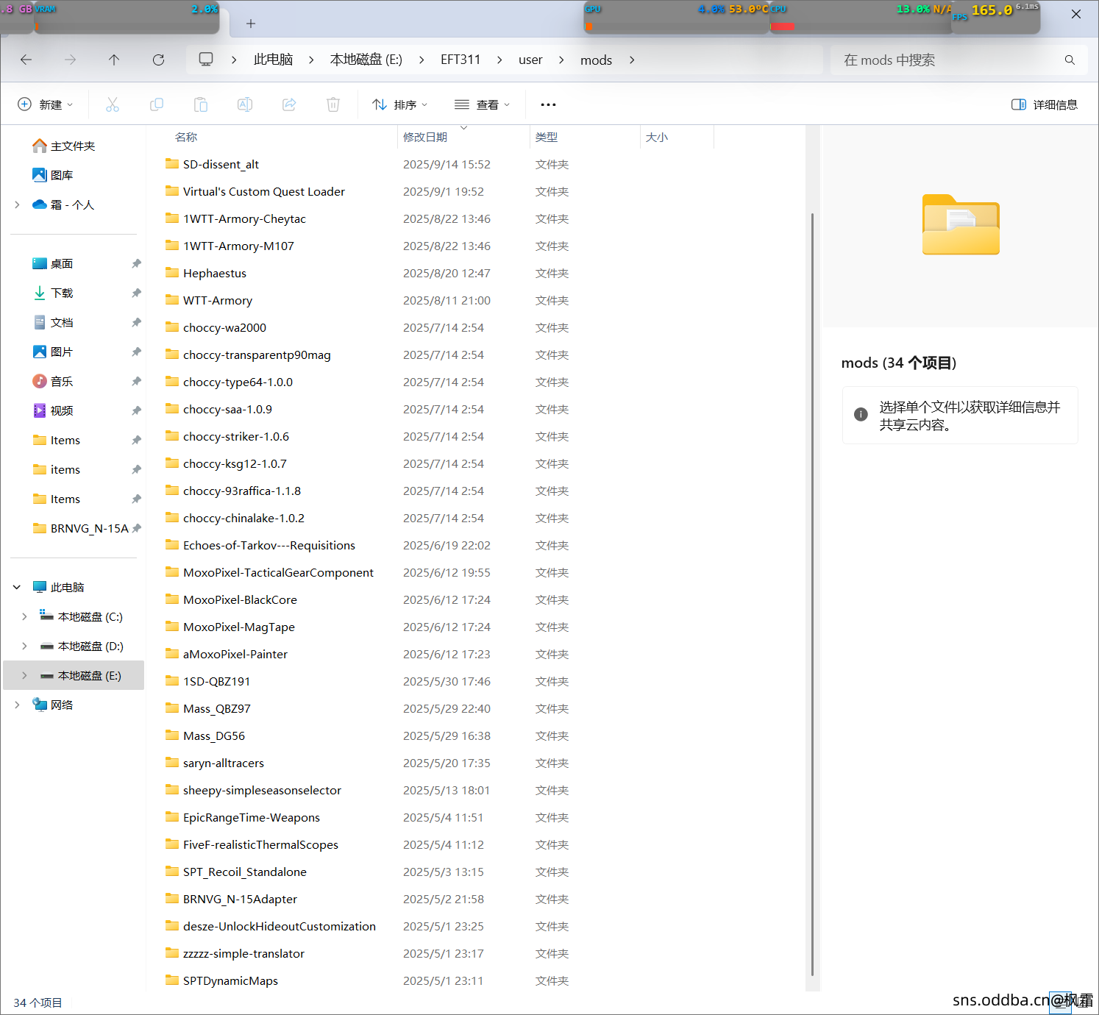Open the 排序 sort dropdown
1099x1015 pixels.
tap(399, 104)
